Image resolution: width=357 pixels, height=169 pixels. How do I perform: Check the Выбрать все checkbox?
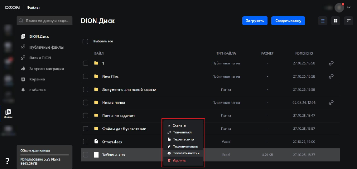tap(85, 41)
